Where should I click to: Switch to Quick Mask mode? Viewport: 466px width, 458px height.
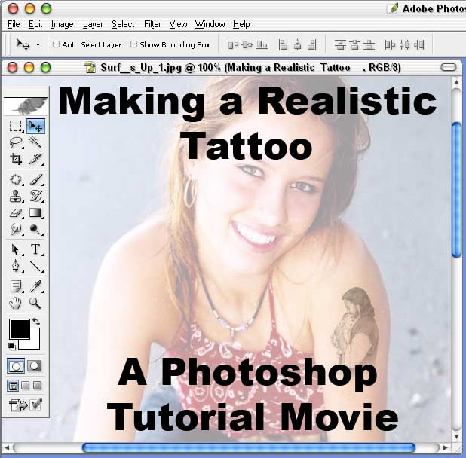(35, 366)
